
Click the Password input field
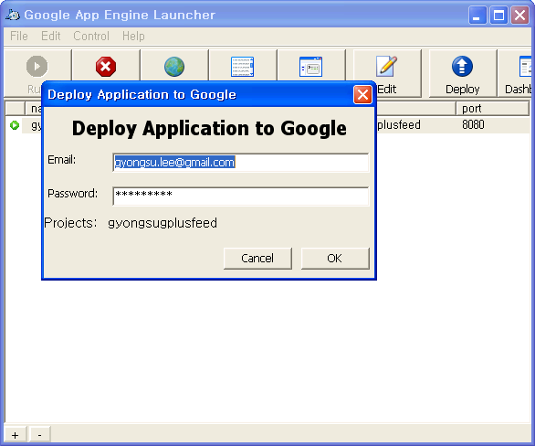click(240, 196)
